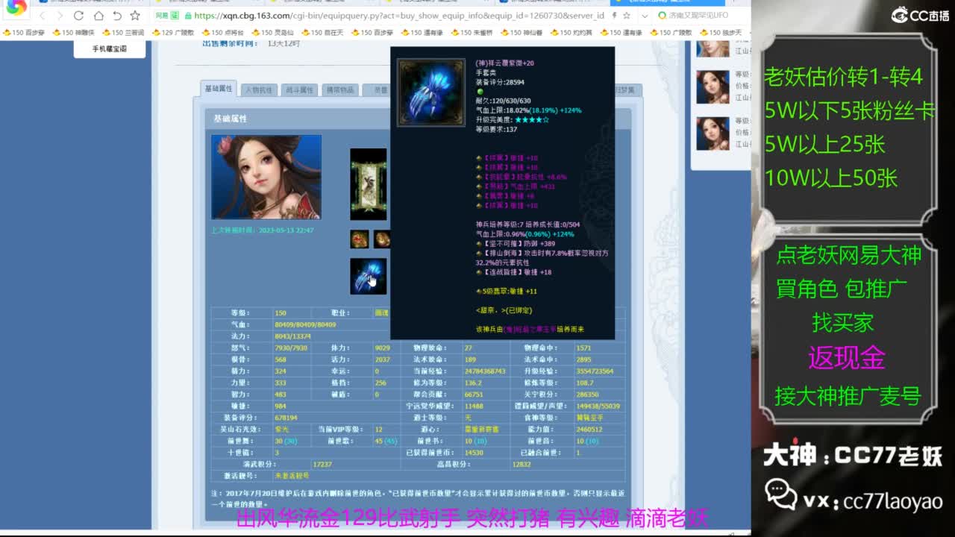Switch to the 战斗属性 tab
The image size is (955, 537).
click(x=299, y=90)
